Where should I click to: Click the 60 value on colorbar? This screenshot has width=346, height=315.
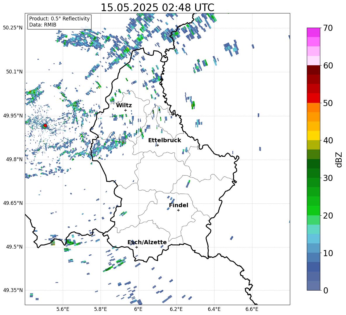pyautogui.click(x=328, y=66)
